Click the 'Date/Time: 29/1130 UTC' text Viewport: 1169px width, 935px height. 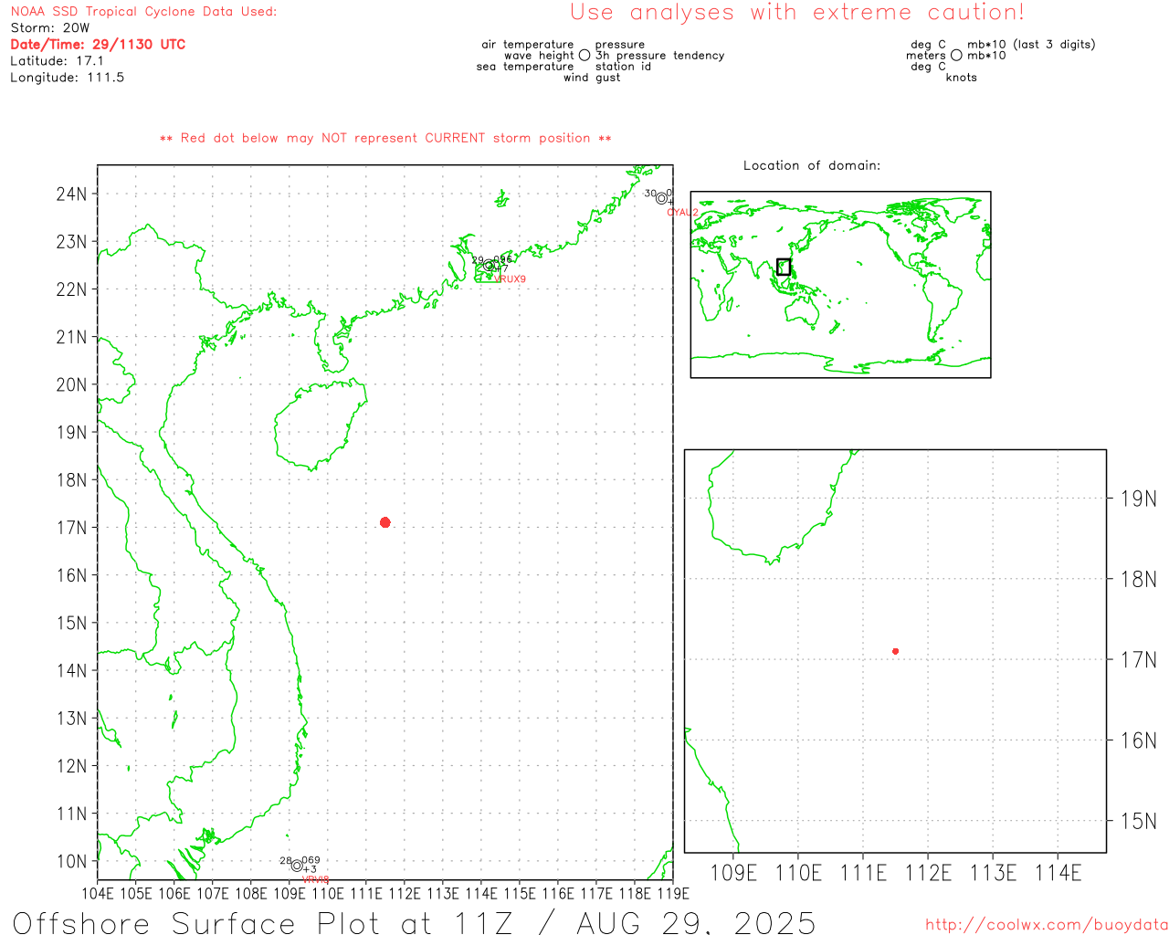tap(98, 44)
